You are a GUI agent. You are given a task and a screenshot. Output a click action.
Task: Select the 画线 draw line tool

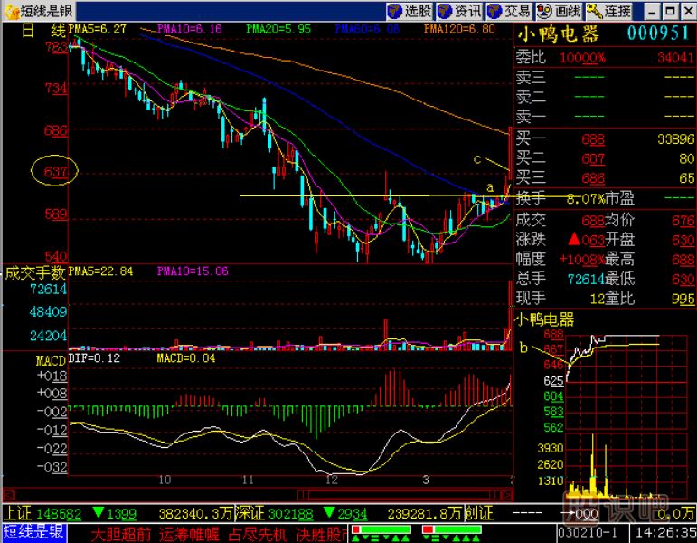559,11
